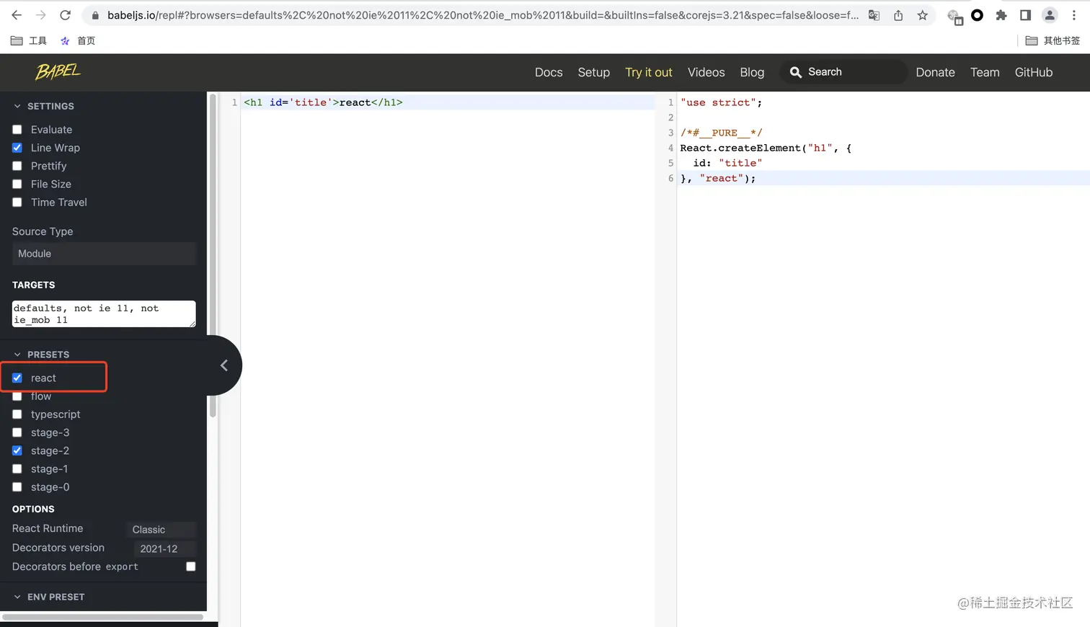Open the extensions puzzle icon
The width and height of the screenshot is (1090, 627).
[1001, 15]
